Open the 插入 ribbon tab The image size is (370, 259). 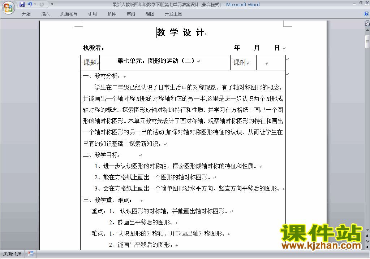coord(45,14)
